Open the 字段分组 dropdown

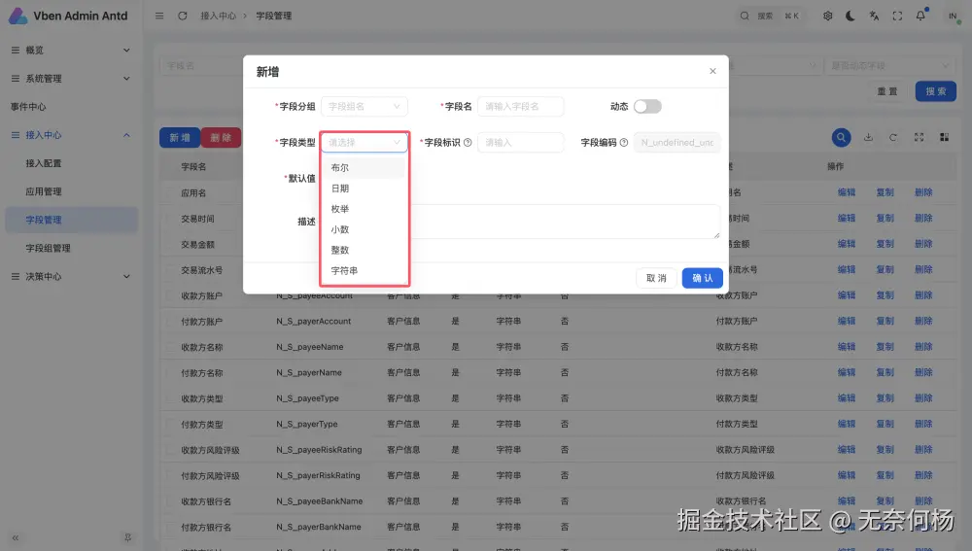point(364,107)
